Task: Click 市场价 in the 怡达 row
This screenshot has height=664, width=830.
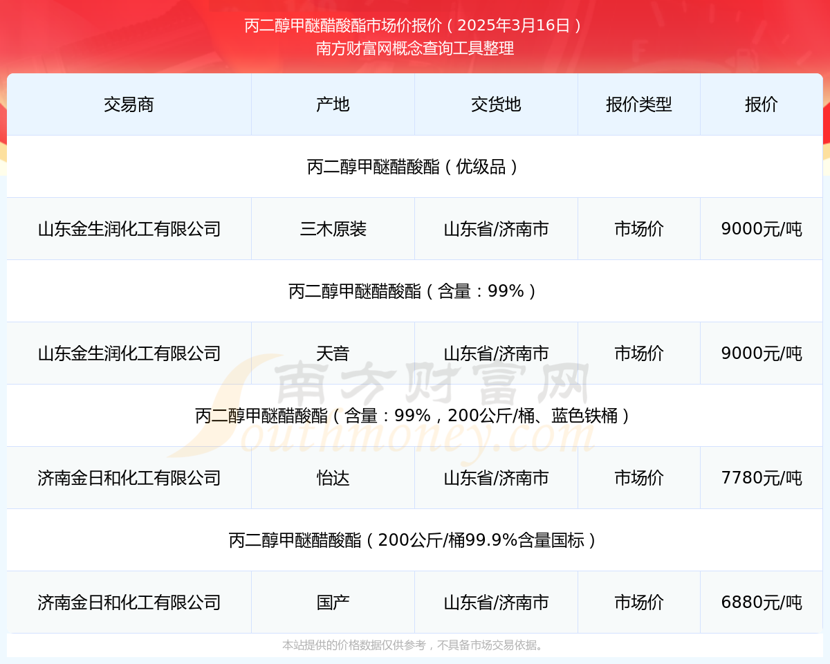Action: 639,478
